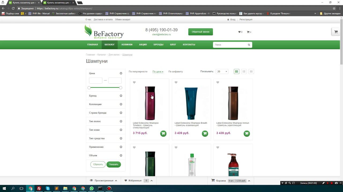
Task: Open the Shampoo Timeless product image
Action: click(x=150, y=103)
